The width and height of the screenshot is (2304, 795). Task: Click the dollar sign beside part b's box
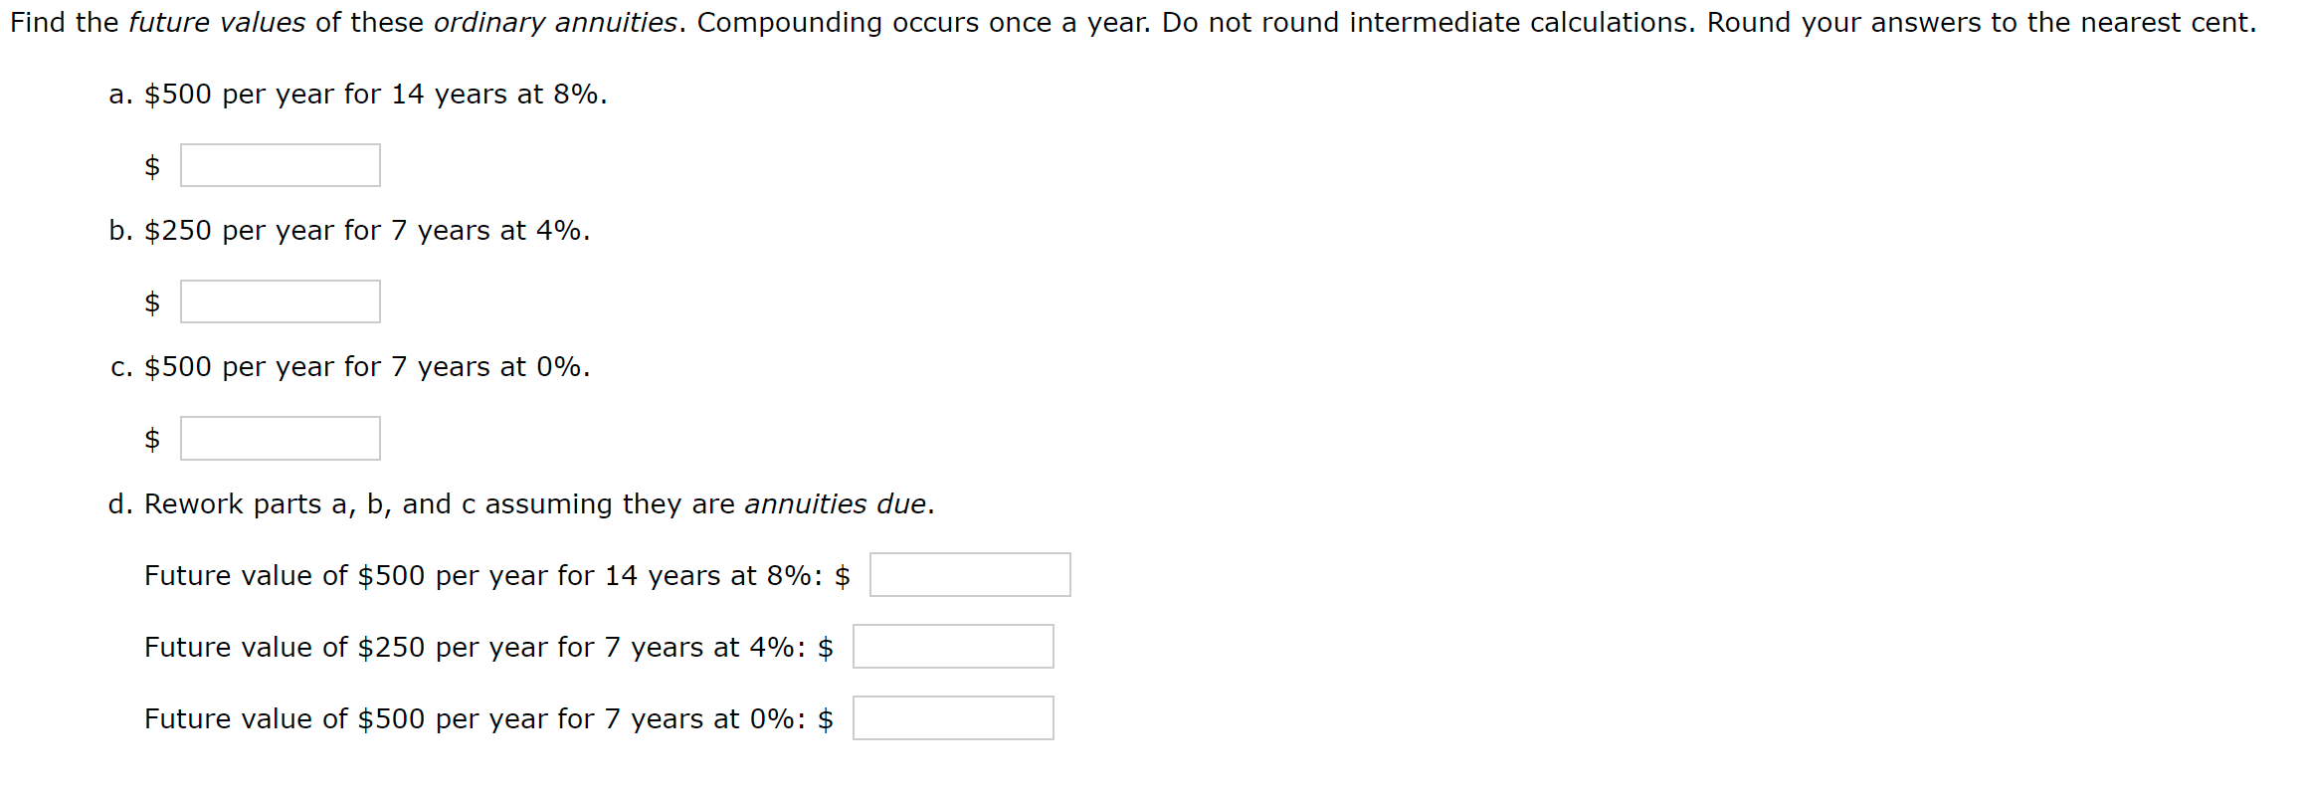coord(152,302)
